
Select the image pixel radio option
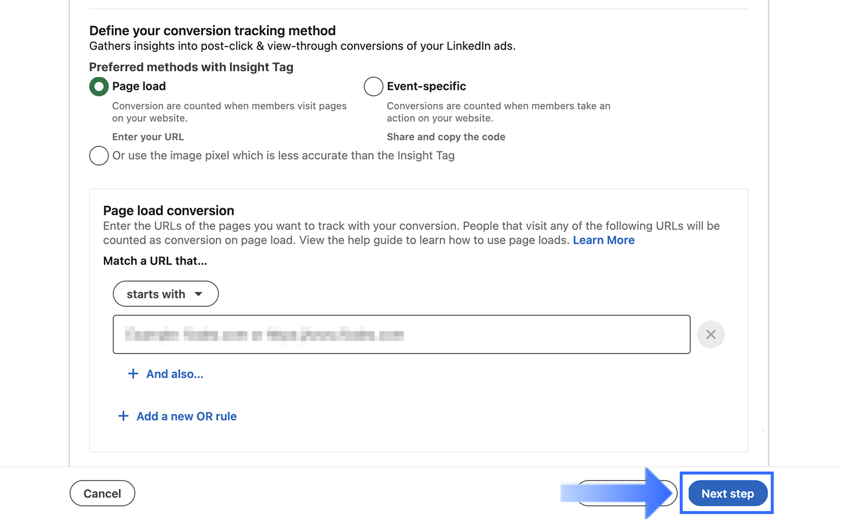(x=99, y=156)
